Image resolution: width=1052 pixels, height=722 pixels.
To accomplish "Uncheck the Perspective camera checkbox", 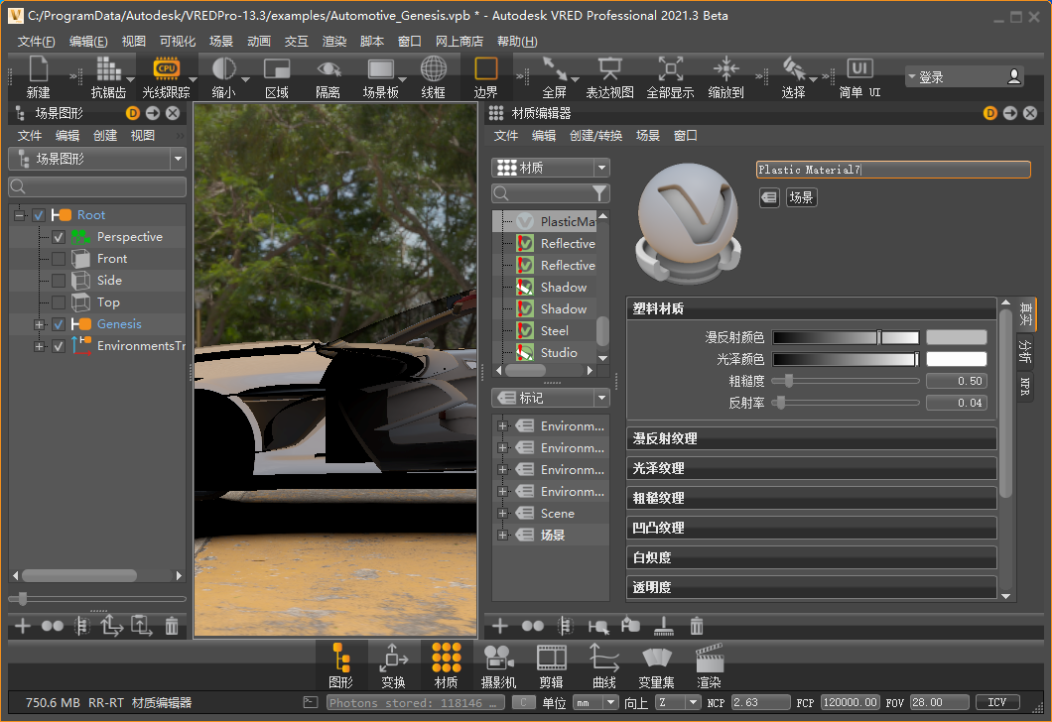I will coord(59,237).
